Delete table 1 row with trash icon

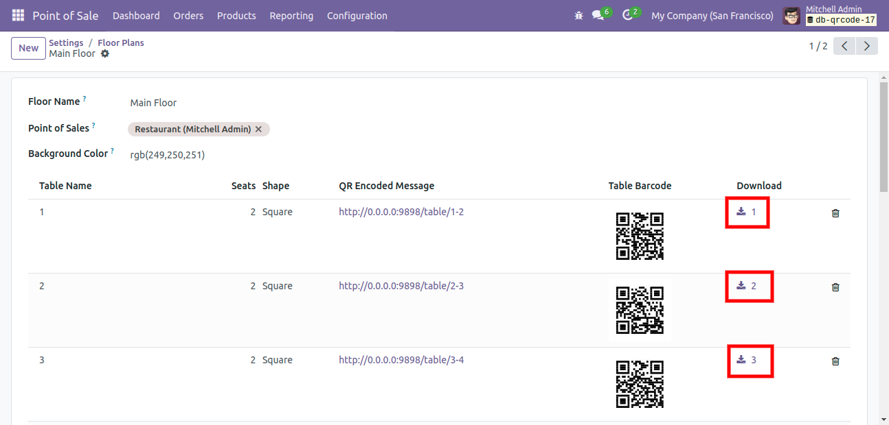coord(835,213)
